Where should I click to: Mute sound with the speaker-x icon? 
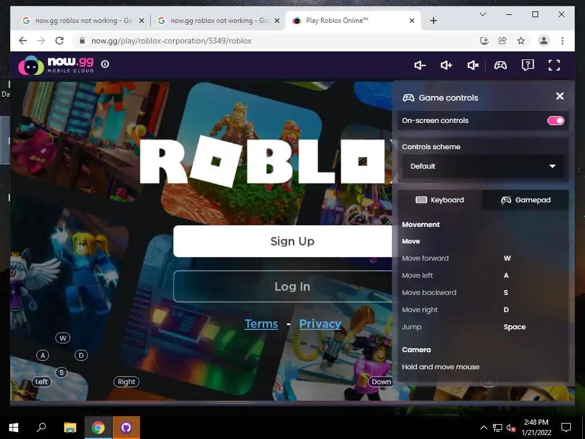pos(472,65)
